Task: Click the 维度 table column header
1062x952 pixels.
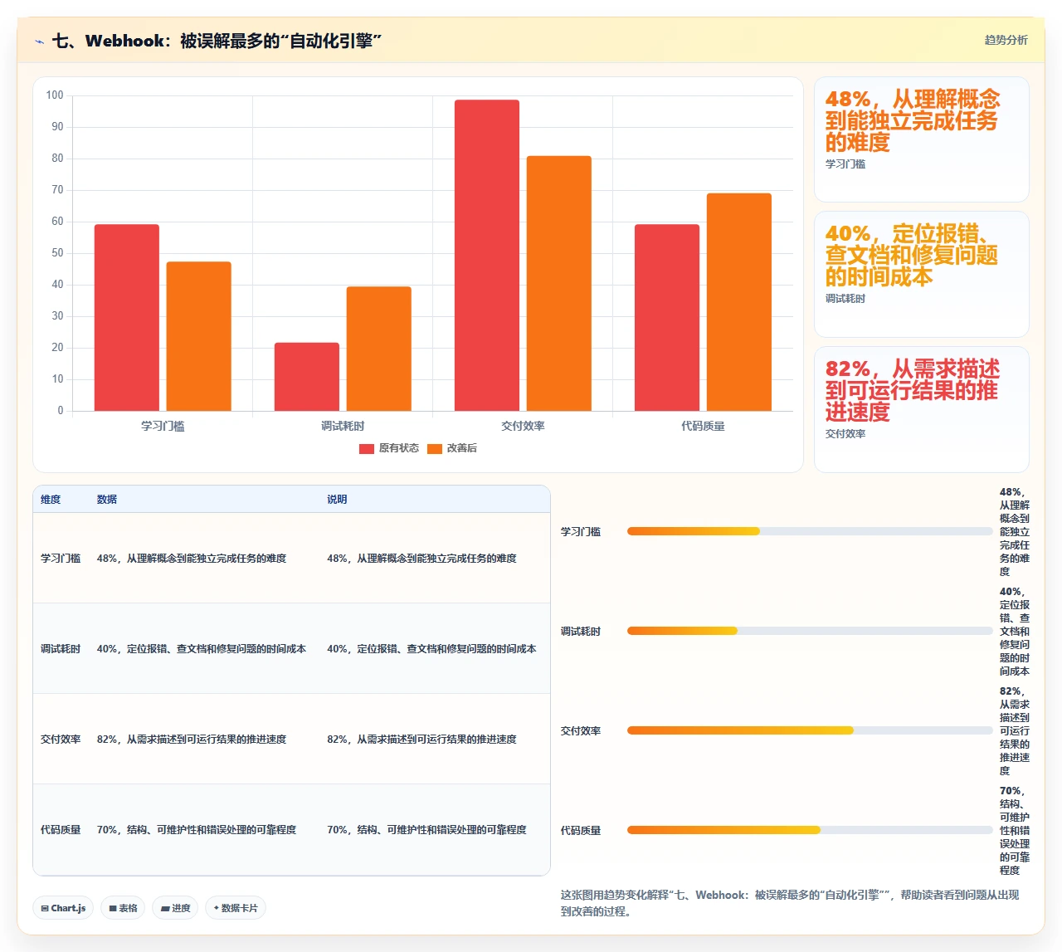Action: pyautogui.click(x=51, y=500)
